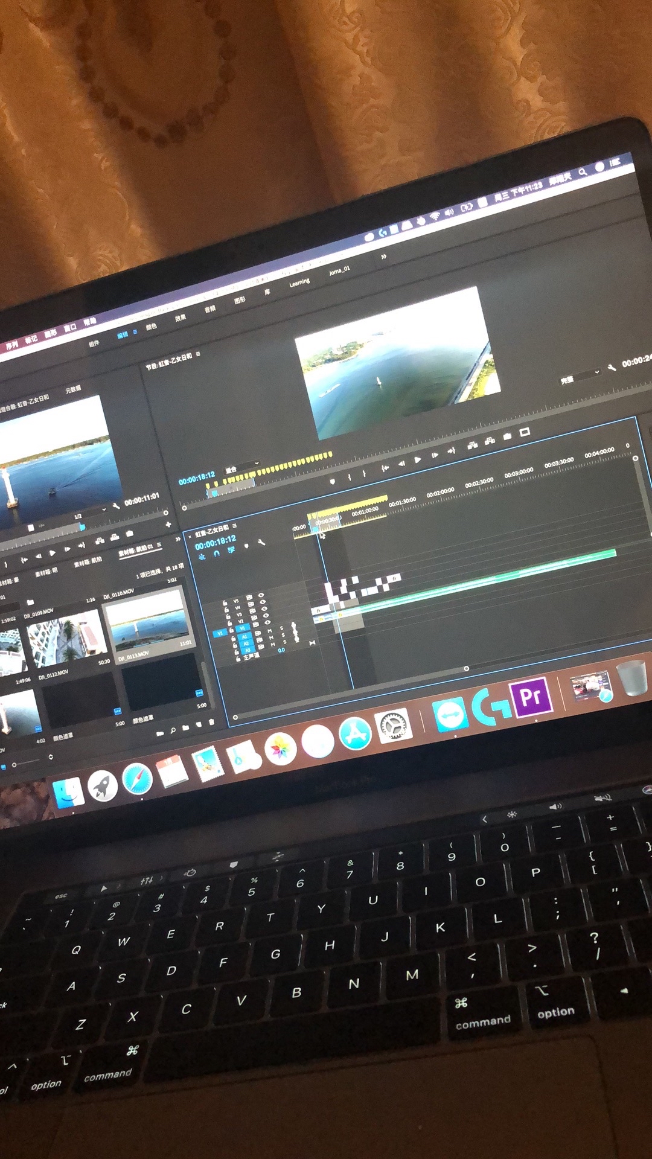The width and height of the screenshot is (652, 1159).
Task: Open App Store in the Dock
Action: click(x=356, y=732)
